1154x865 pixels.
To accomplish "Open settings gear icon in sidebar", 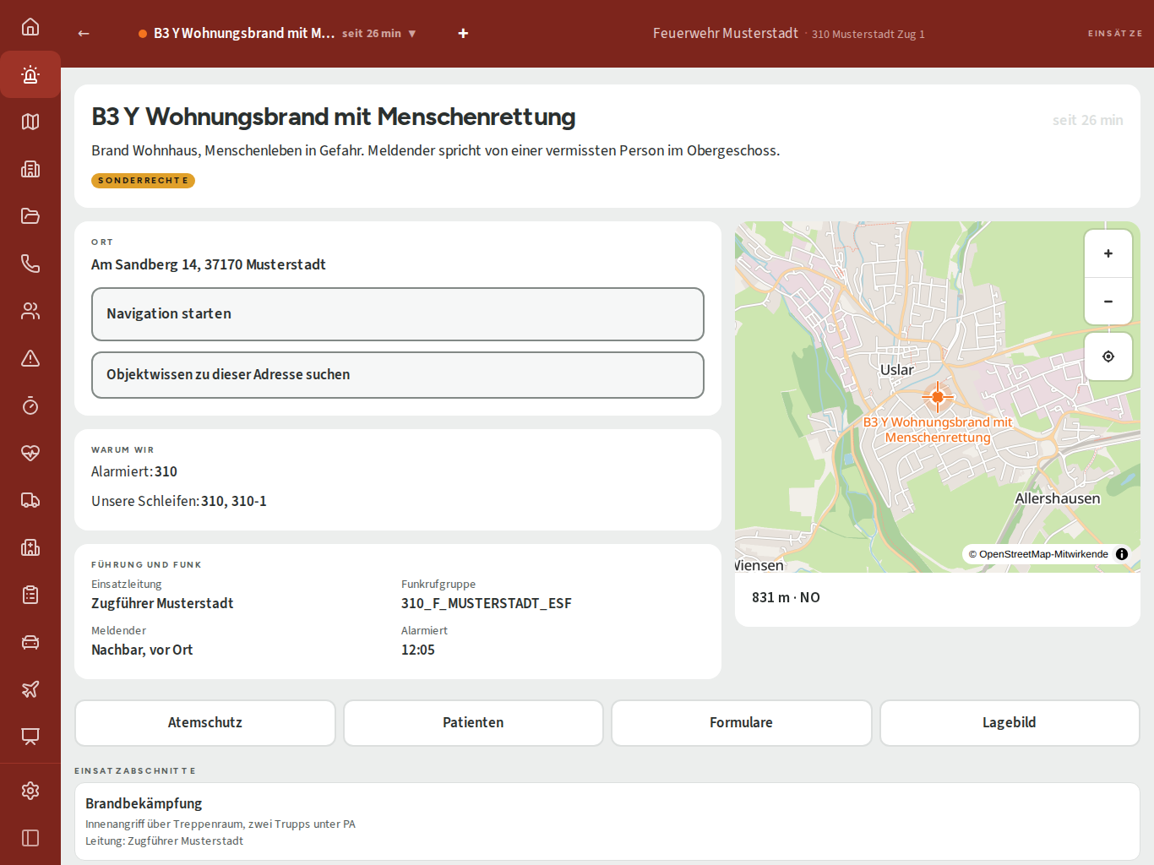I will (x=30, y=791).
